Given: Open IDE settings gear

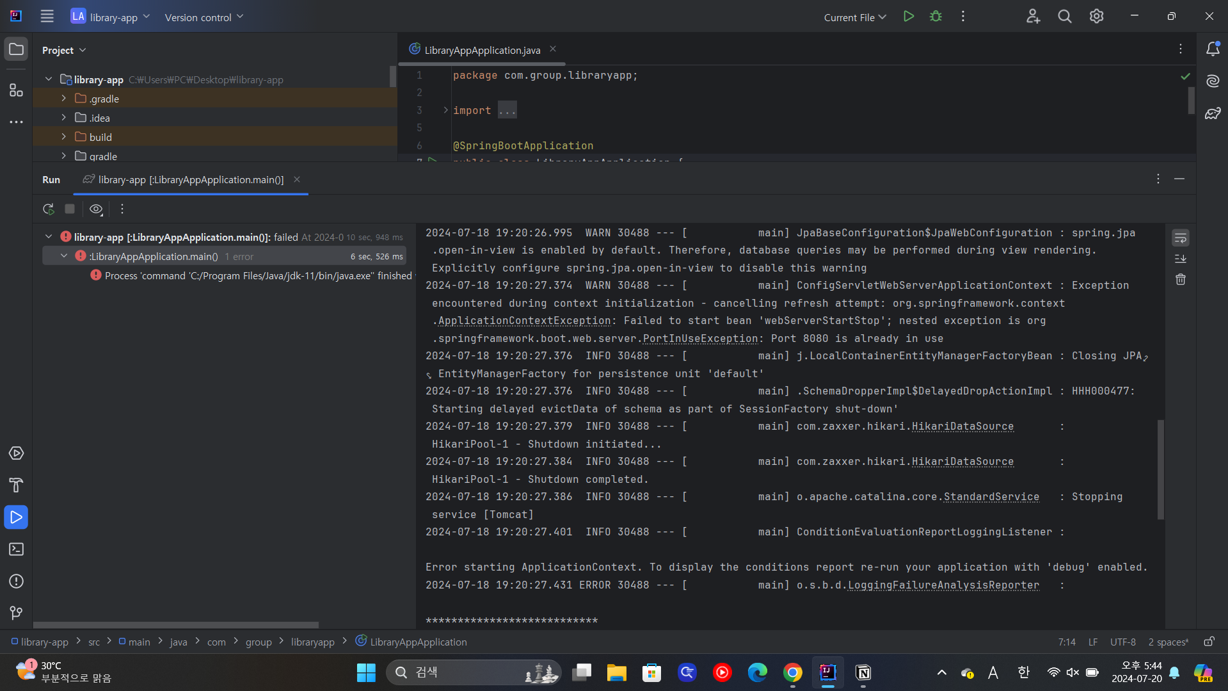Looking at the screenshot, I should pos(1097,17).
